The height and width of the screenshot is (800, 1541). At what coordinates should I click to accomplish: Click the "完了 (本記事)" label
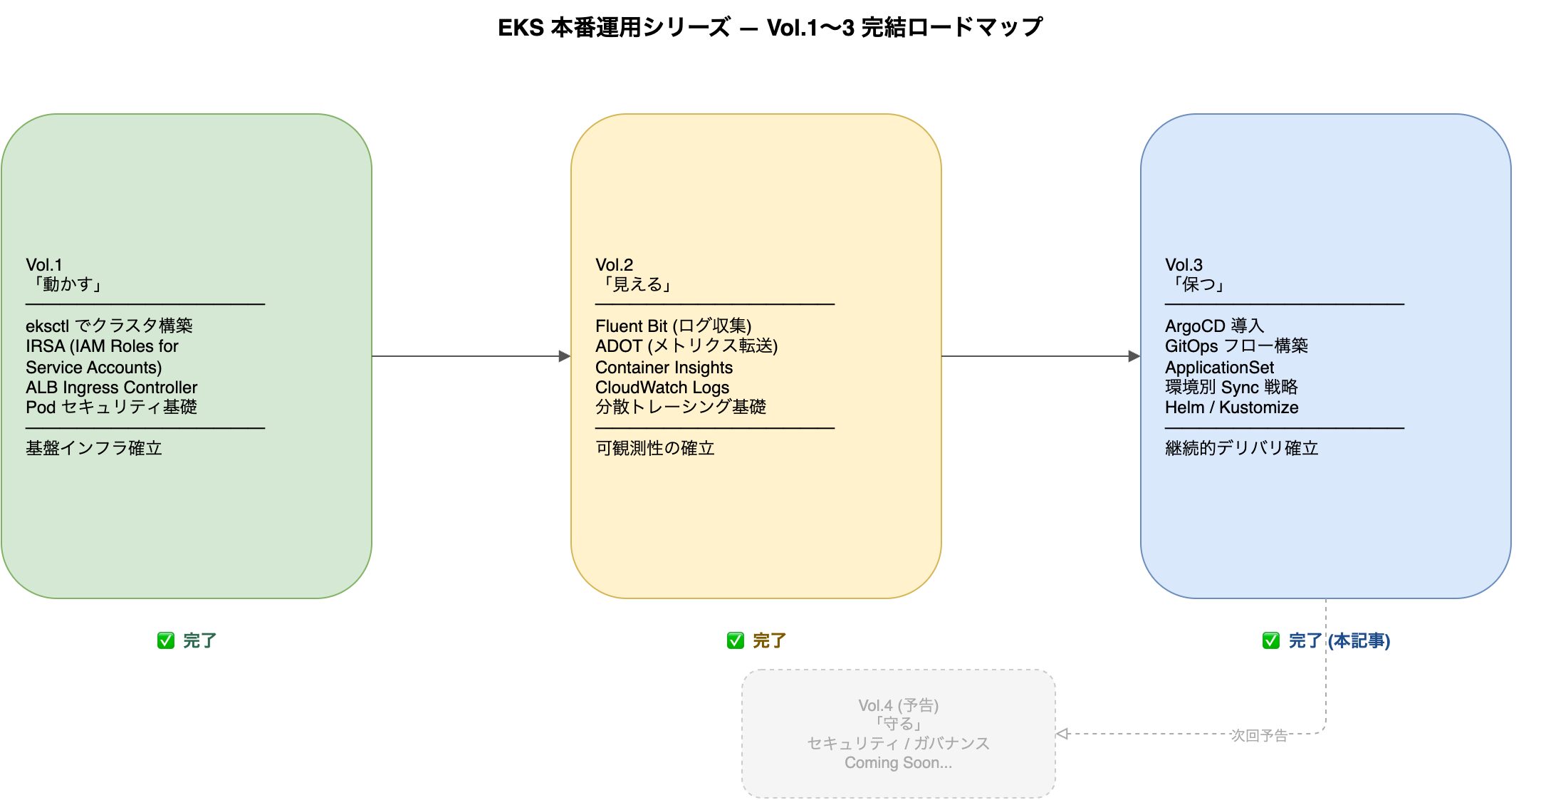click(1339, 640)
